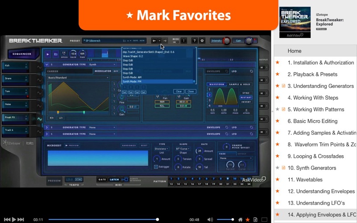The image size is (357, 223).
Task: Click the Intensity knob
Action: click(227, 41)
